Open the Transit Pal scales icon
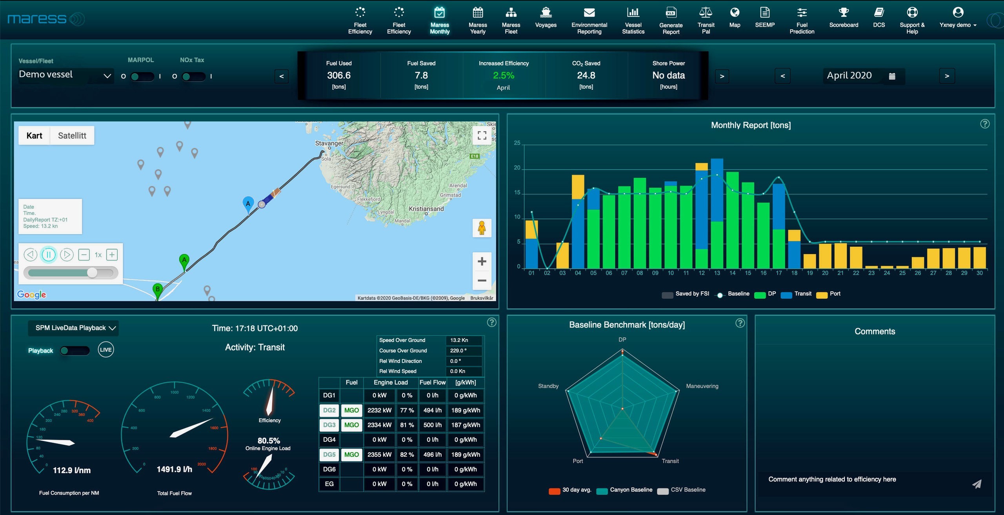This screenshot has width=1004, height=515. 706,13
